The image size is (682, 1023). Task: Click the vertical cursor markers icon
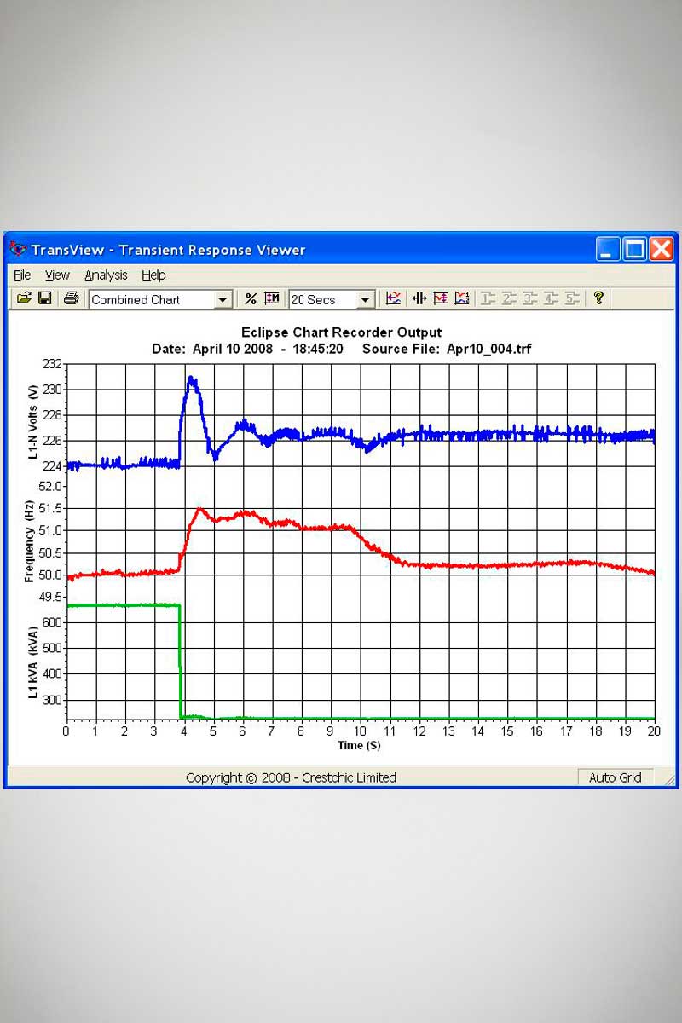point(419,298)
